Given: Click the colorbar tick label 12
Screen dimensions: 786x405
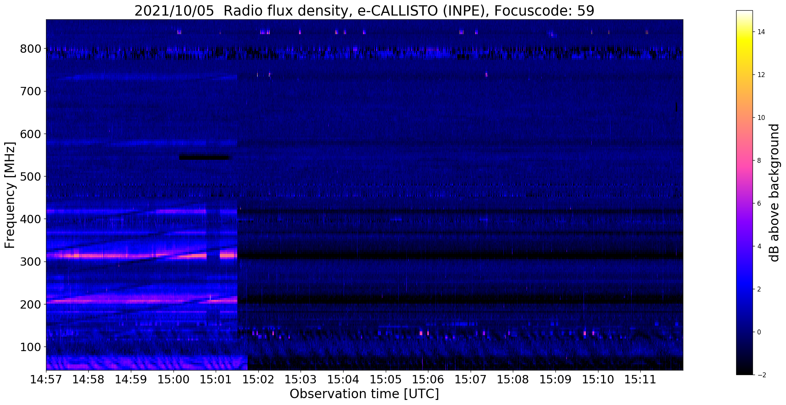Looking at the screenshot, I should (761, 75).
